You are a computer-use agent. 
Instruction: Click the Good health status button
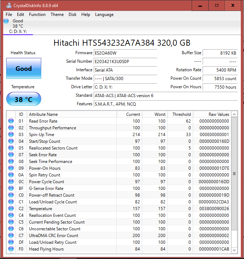(24, 68)
